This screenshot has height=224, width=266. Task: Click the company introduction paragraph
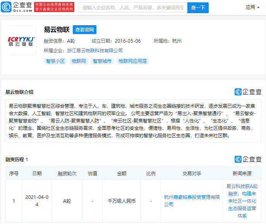[x=133, y=121]
